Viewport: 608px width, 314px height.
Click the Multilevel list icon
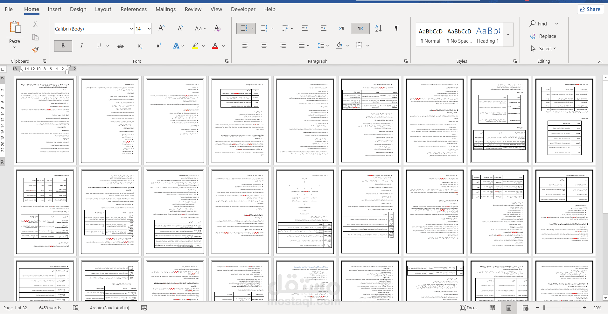tap(285, 28)
